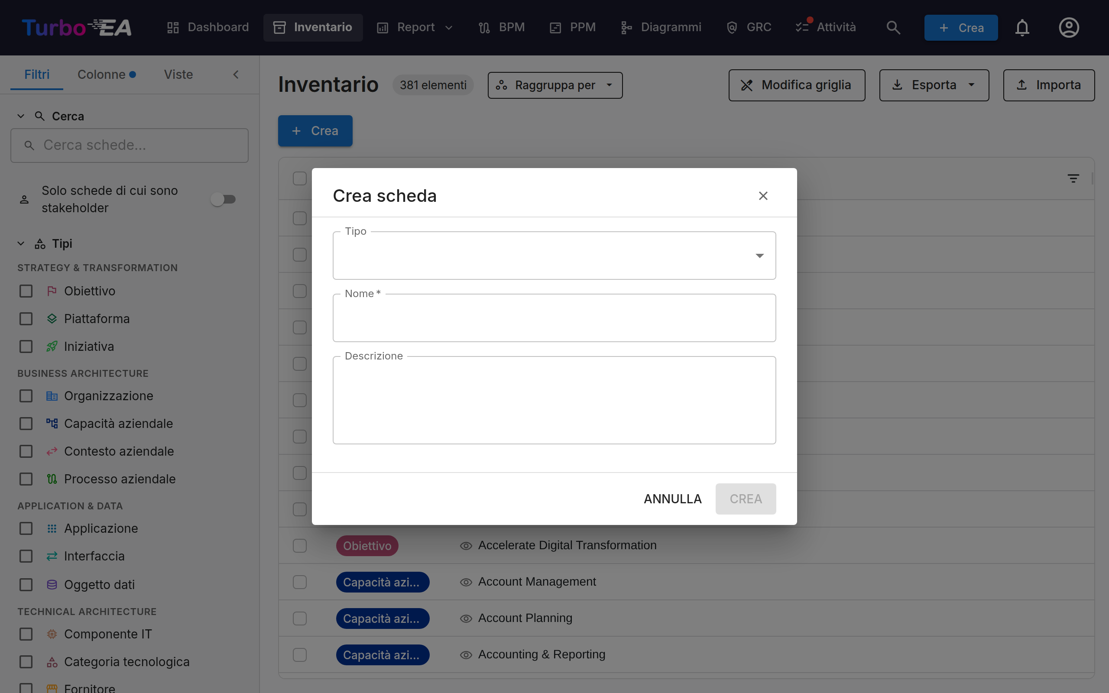Click the Attività tasks icon
The width and height of the screenshot is (1109, 693).
pyautogui.click(x=802, y=27)
